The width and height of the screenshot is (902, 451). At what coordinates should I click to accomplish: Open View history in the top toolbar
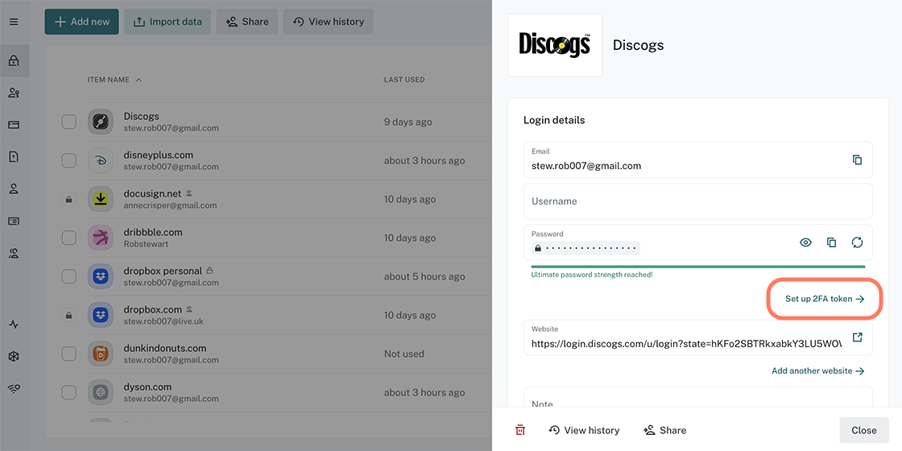click(x=328, y=22)
